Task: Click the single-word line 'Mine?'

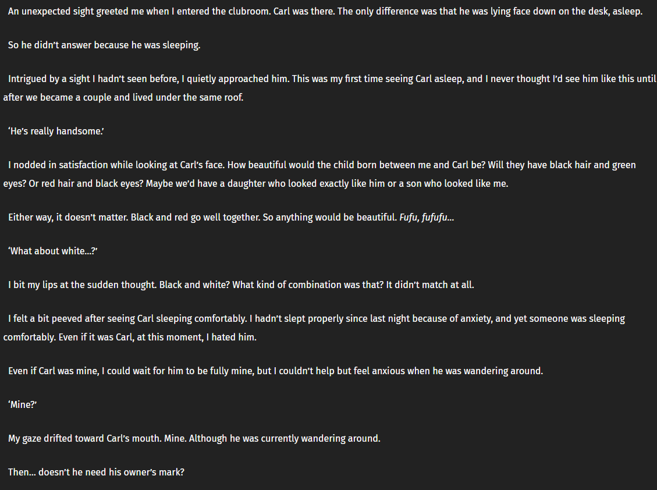Action: (x=23, y=405)
